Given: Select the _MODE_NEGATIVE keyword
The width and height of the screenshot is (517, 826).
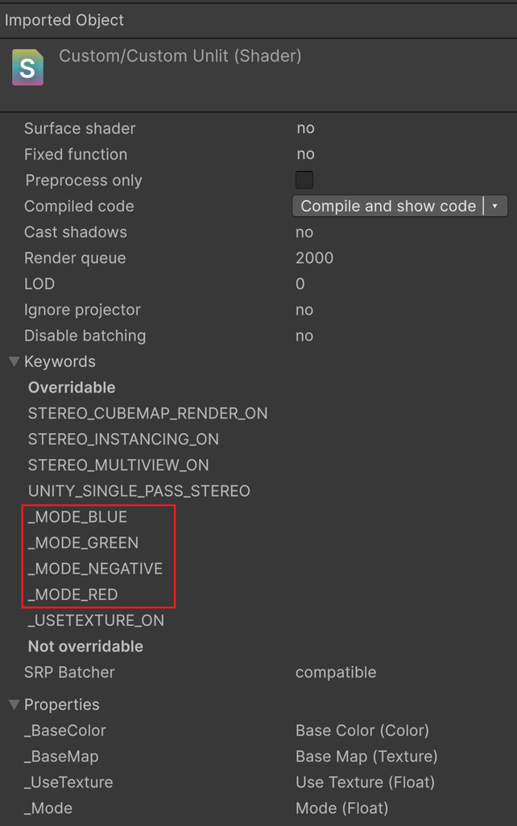Looking at the screenshot, I should point(94,569).
